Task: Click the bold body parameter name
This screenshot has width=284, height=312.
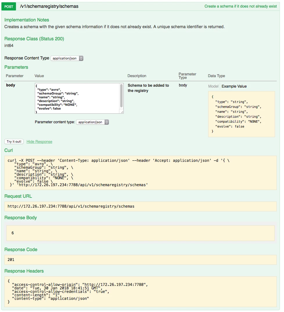Action: tap(10, 85)
